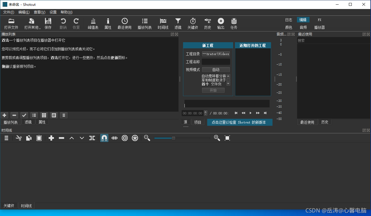Viewport: 371px width, 216px height.
Task: Open the 查看(V) menu
Action: 39,12
